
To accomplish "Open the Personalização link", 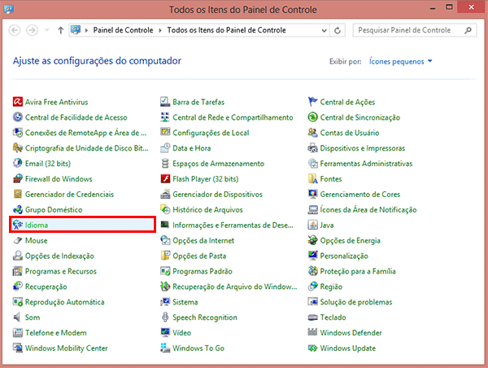I will pyautogui.click(x=344, y=256).
